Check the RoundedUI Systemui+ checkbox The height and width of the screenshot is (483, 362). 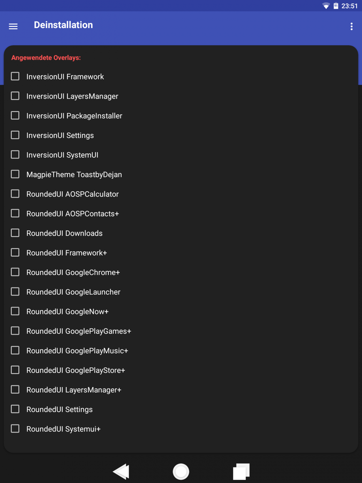[15, 429]
